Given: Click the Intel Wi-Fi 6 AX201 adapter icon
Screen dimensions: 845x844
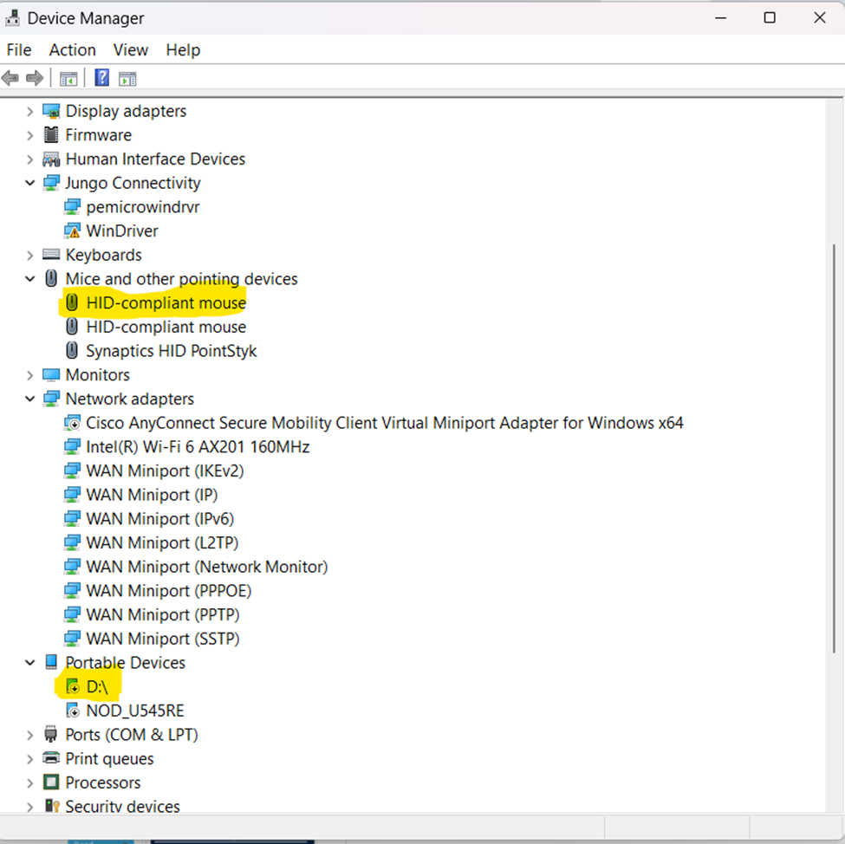Looking at the screenshot, I should pyautogui.click(x=72, y=447).
